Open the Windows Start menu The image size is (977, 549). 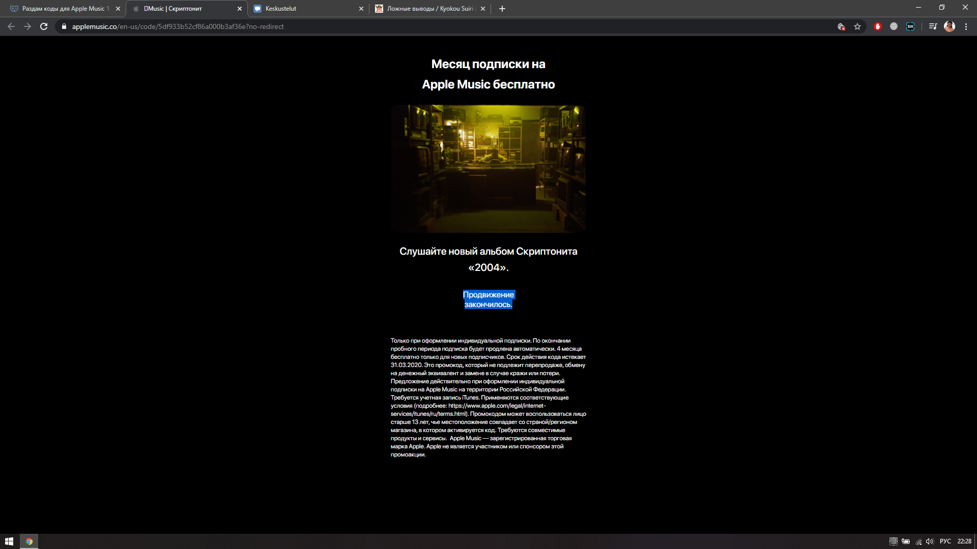(9, 541)
